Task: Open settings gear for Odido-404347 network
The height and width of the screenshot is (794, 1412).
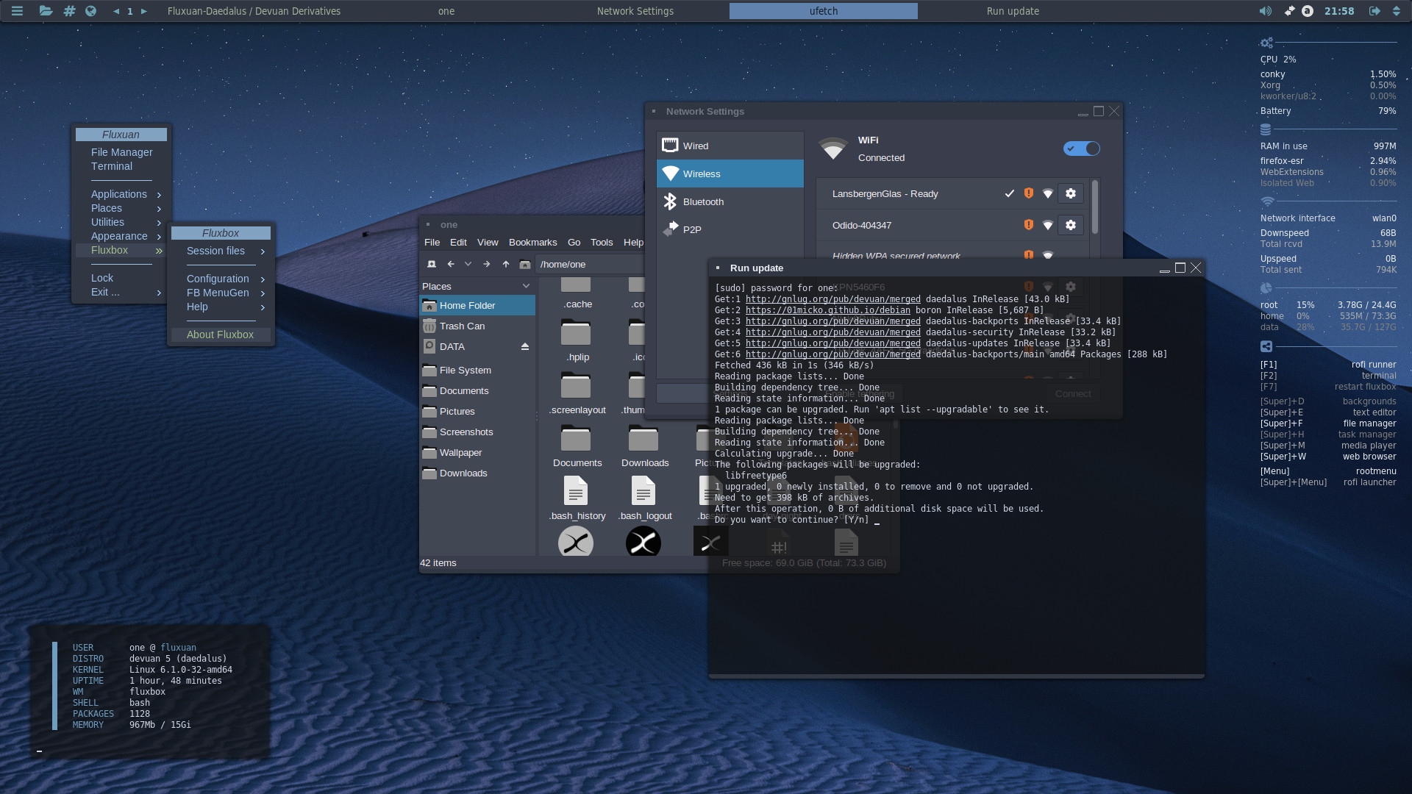Action: (x=1071, y=225)
